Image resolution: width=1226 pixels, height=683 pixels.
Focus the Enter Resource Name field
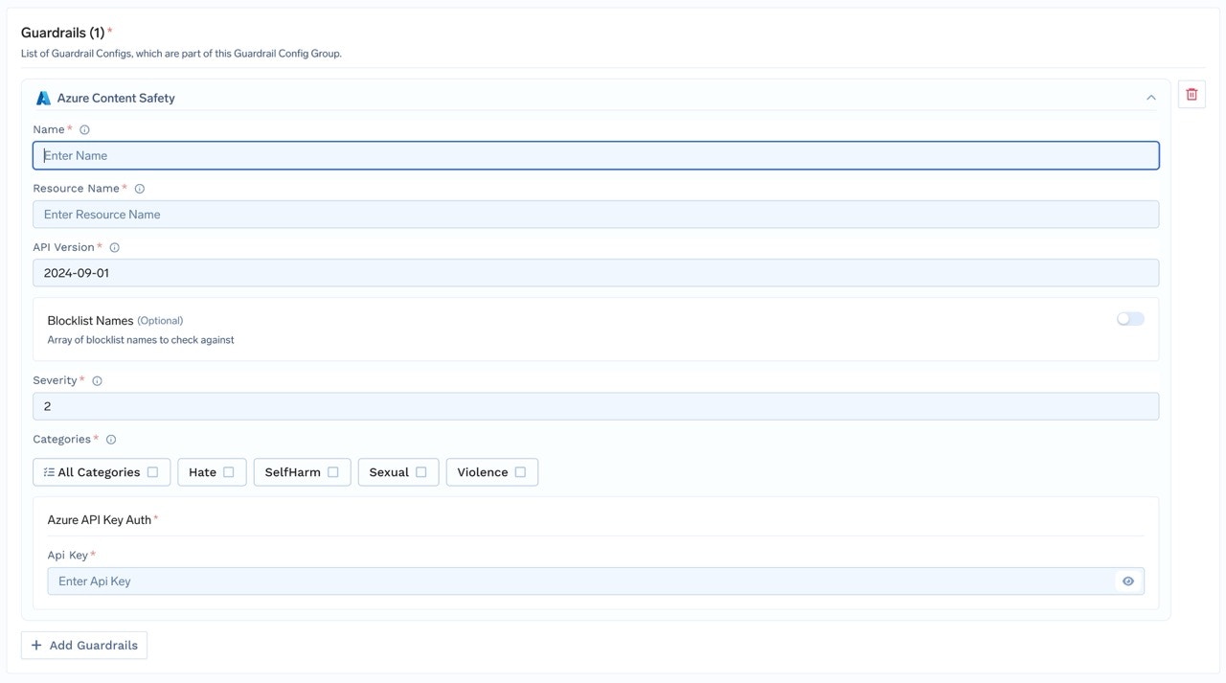coord(596,215)
